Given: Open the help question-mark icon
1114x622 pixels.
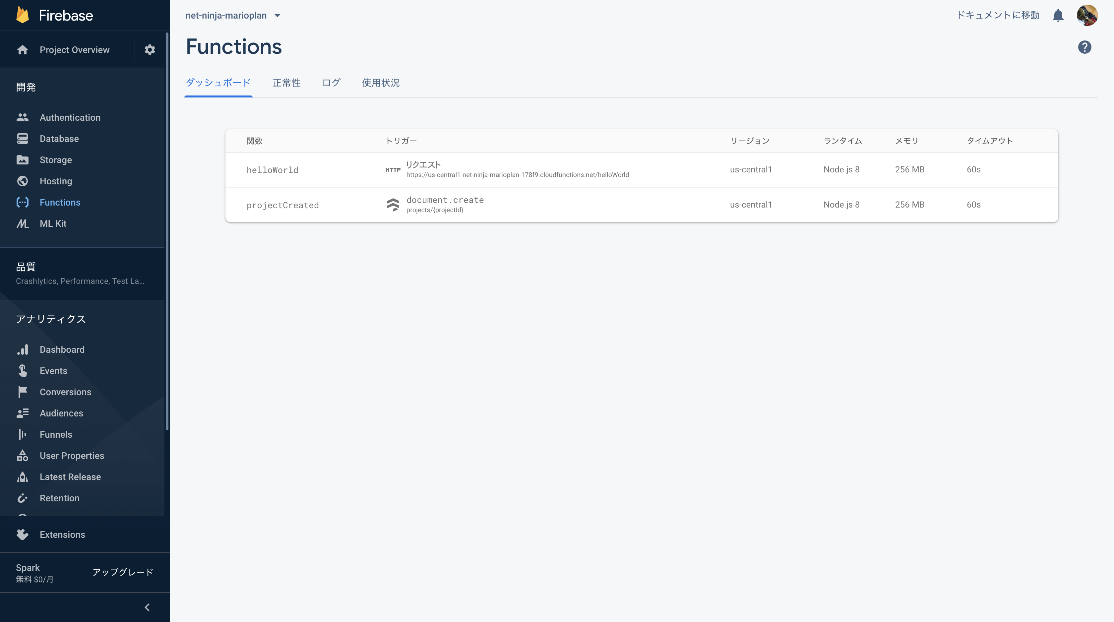Looking at the screenshot, I should point(1084,47).
